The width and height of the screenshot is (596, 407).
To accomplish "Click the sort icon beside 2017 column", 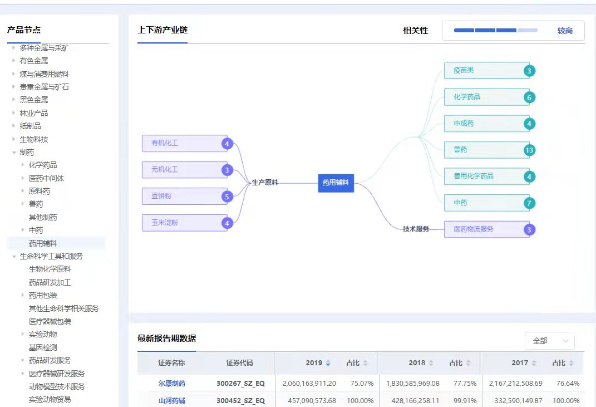I will (534, 363).
